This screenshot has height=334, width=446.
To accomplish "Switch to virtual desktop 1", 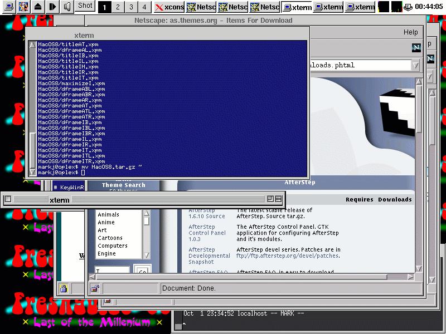I will coord(104,7).
